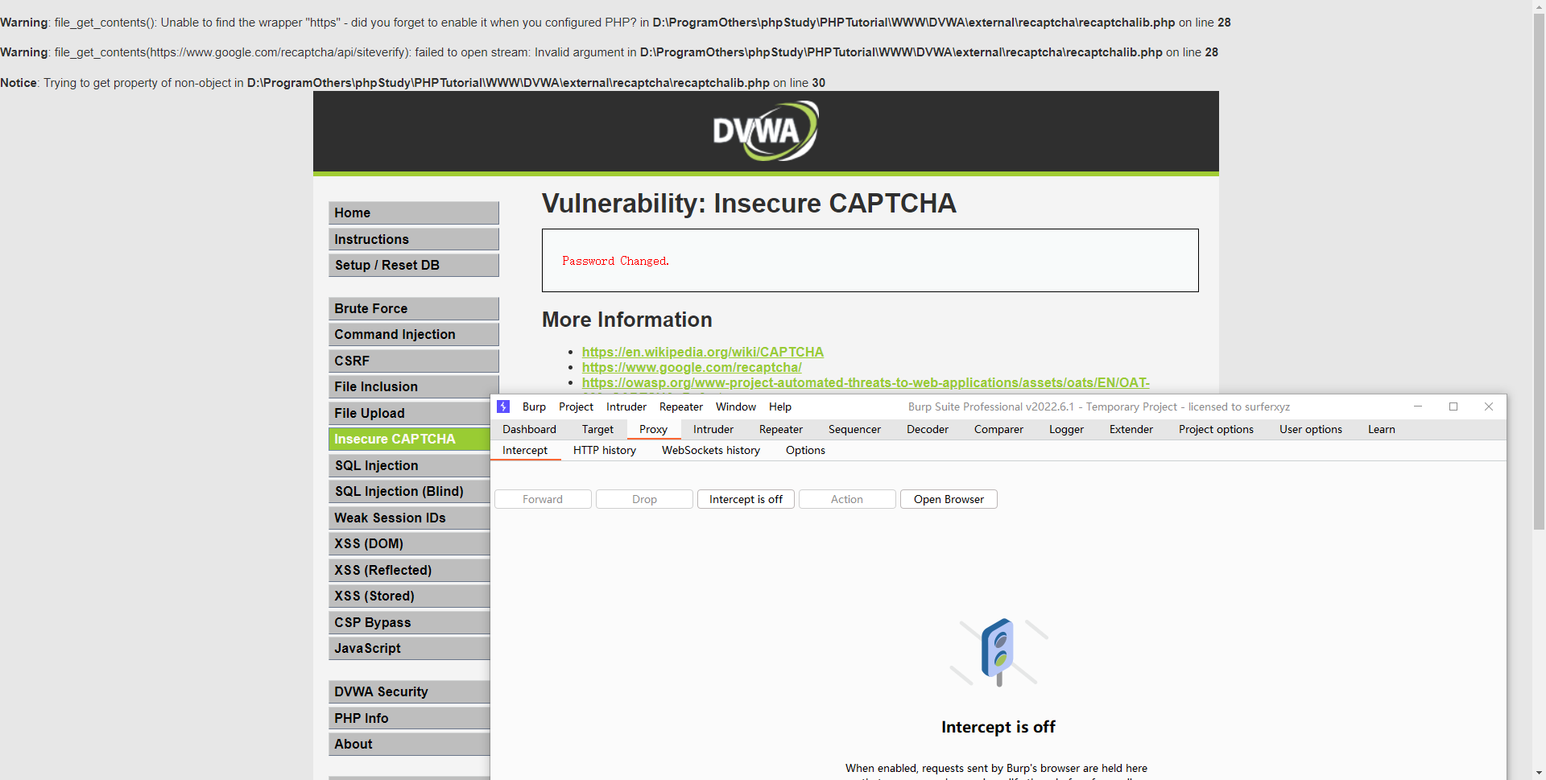Screen dimensions: 1546x780
Task: Click the traffic light intercept illustration
Action: [998, 652]
